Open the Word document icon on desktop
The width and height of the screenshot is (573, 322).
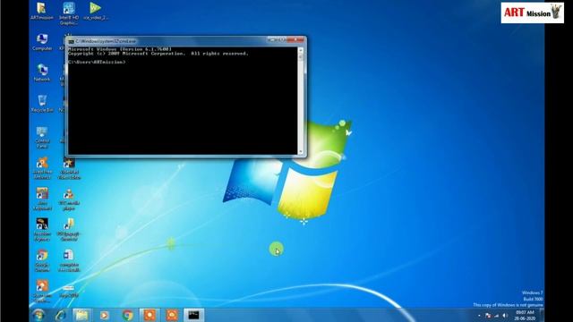69,260
